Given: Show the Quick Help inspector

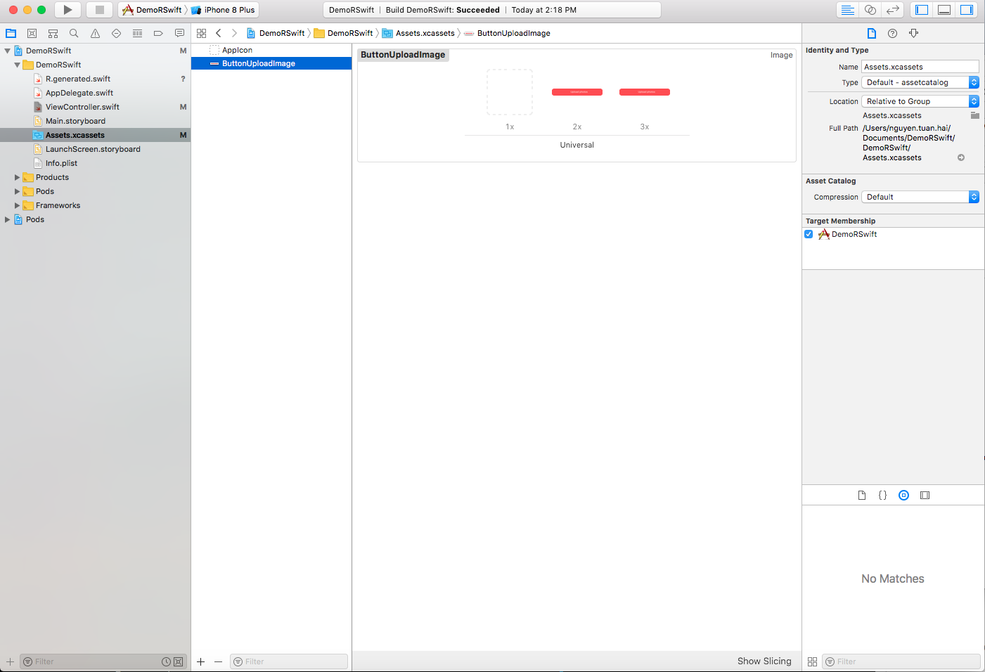Looking at the screenshot, I should (893, 33).
